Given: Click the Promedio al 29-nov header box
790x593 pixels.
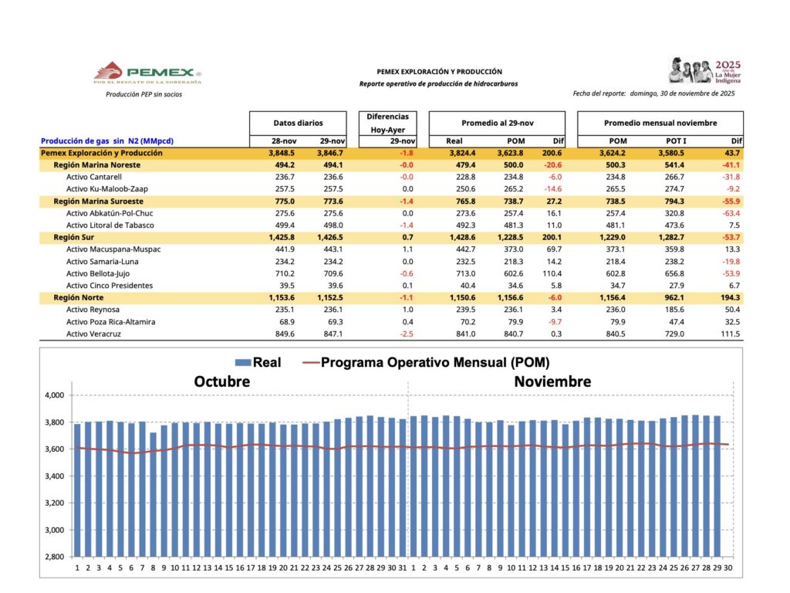Looking at the screenshot, I should click(498, 123).
